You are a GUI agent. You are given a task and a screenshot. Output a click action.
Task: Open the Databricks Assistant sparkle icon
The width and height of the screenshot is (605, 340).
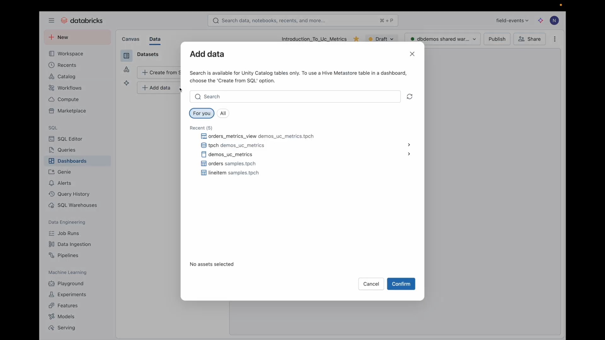(541, 20)
